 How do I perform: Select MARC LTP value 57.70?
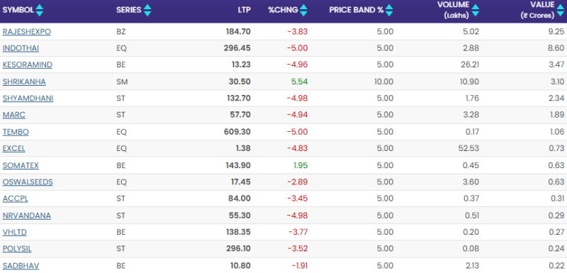240,115
